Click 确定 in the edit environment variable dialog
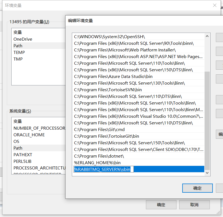The image size is (223, 217). (197, 188)
